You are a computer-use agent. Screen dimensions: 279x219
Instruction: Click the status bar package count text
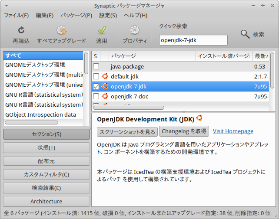(137, 213)
